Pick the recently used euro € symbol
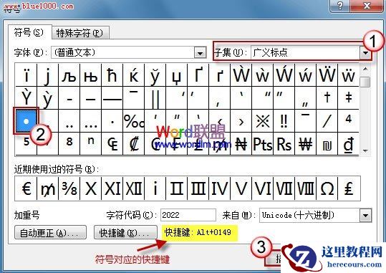Image resolution: width=386 pixels, height=273 pixels. coord(26,188)
